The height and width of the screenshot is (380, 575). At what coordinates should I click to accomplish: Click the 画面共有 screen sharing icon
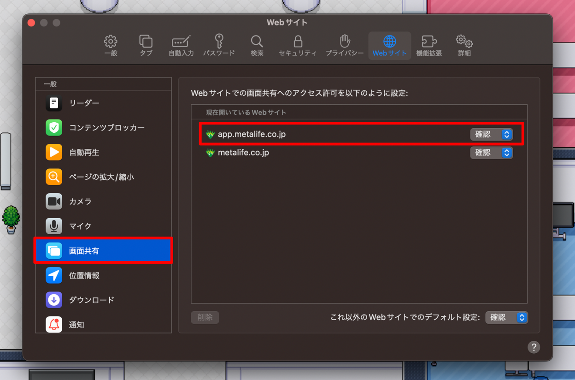[x=54, y=251]
